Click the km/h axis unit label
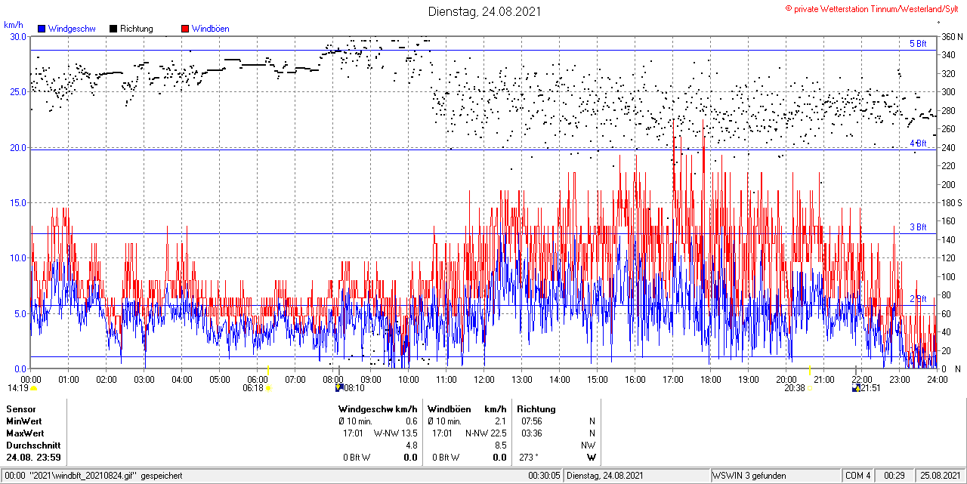The width and height of the screenshot is (967, 484). point(13,25)
